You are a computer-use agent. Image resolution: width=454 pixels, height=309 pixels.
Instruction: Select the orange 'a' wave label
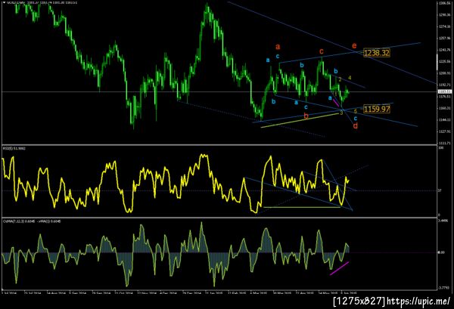[278, 46]
